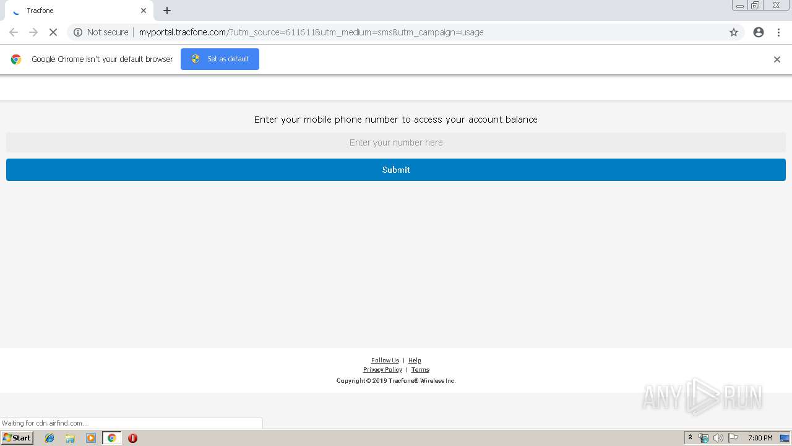Open the Chrome profile avatar
Viewport: 792px width, 446px height.
coord(759,32)
